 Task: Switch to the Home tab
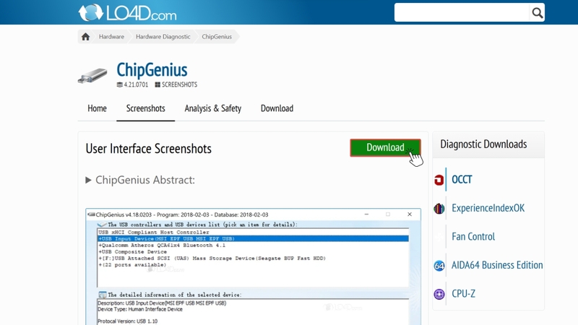(97, 108)
